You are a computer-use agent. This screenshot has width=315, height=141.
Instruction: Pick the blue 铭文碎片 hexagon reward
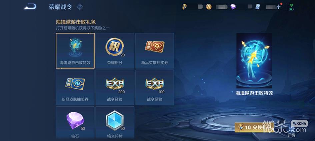115,123
